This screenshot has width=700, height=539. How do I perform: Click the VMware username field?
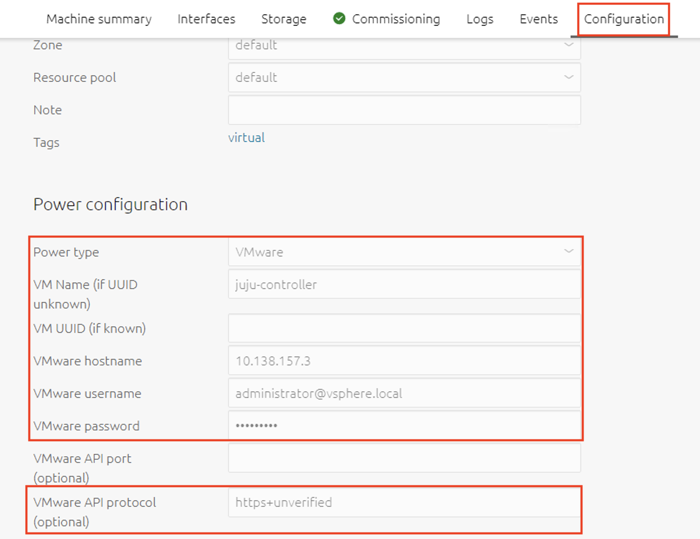pos(404,393)
